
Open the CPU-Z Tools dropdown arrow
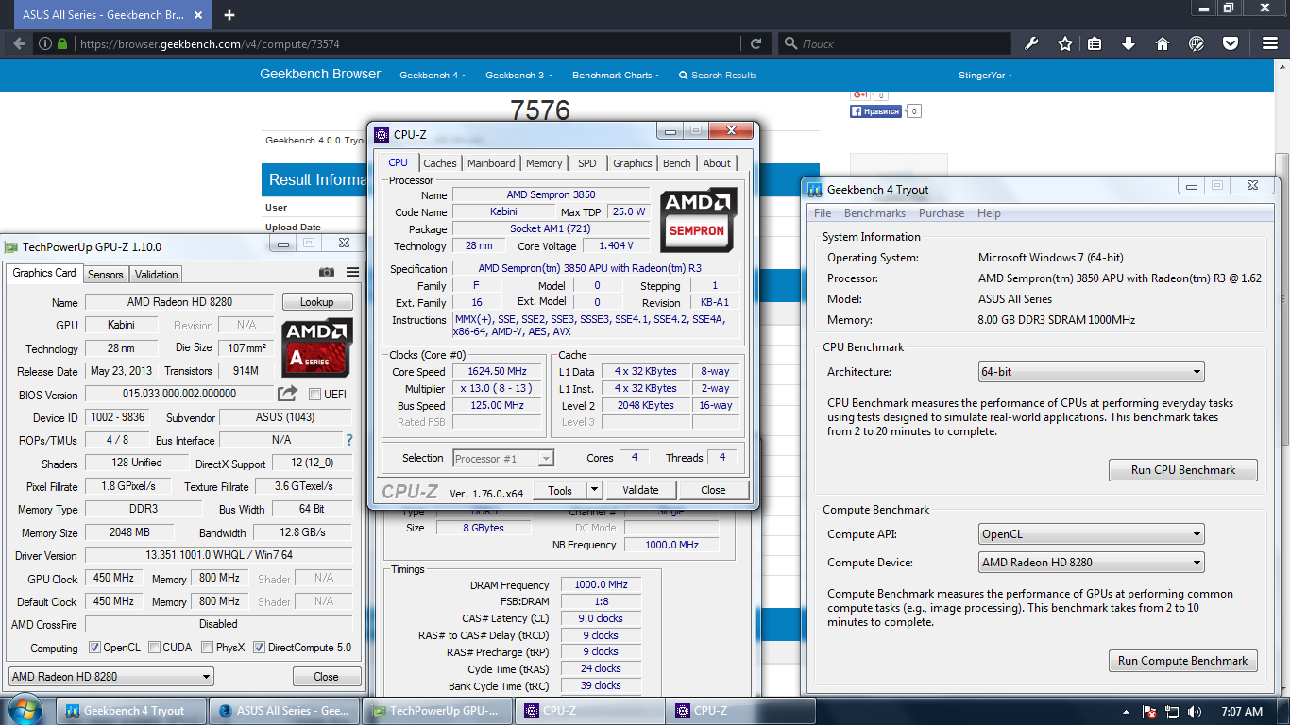point(594,490)
